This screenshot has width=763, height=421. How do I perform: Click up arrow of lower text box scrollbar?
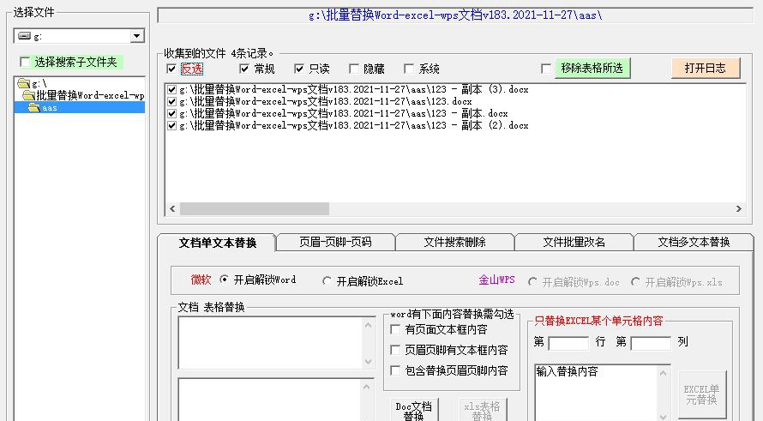[367, 387]
